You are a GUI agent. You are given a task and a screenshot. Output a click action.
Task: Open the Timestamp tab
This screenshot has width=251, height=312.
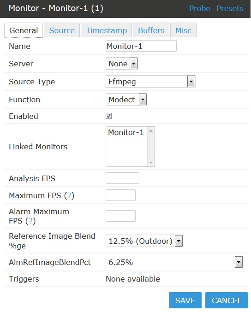(x=106, y=30)
